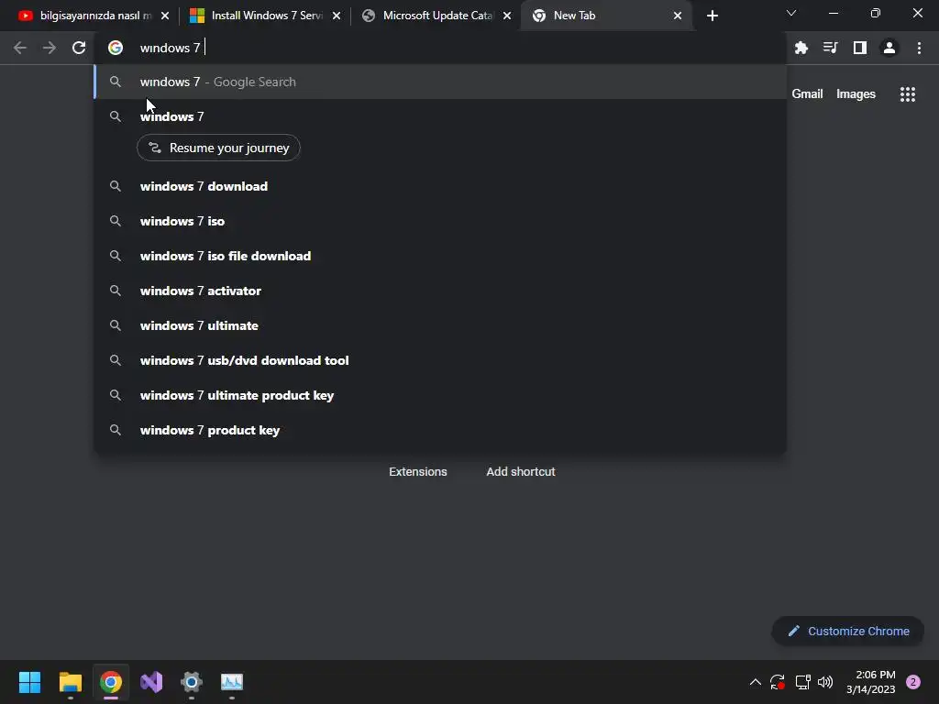Choose the plain 'windows 7' suggestion
The height and width of the screenshot is (704, 939).
click(x=440, y=116)
